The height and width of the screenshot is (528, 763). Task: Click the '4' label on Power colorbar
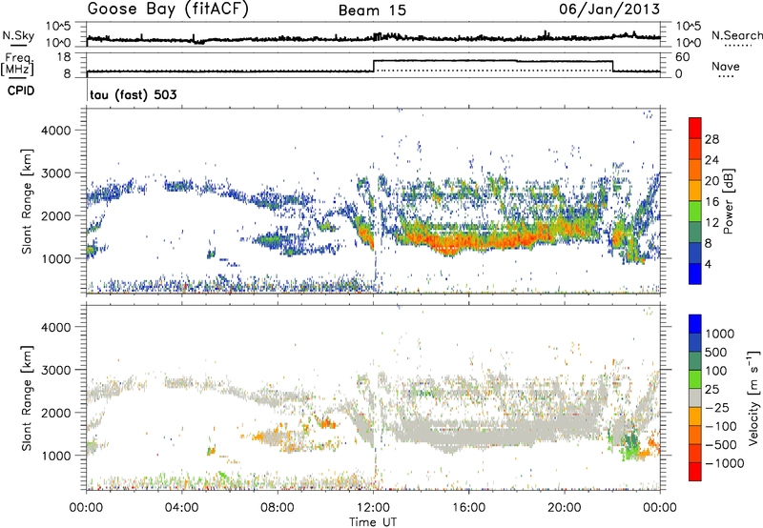pyautogui.click(x=709, y=264)
